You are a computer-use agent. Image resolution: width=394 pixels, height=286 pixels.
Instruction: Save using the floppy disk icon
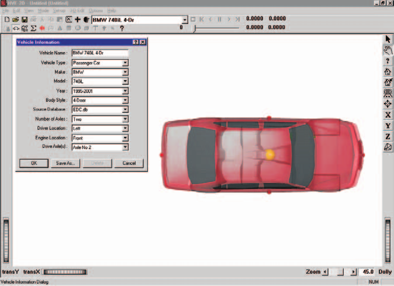pyautogui.click(x=25, y=19)
